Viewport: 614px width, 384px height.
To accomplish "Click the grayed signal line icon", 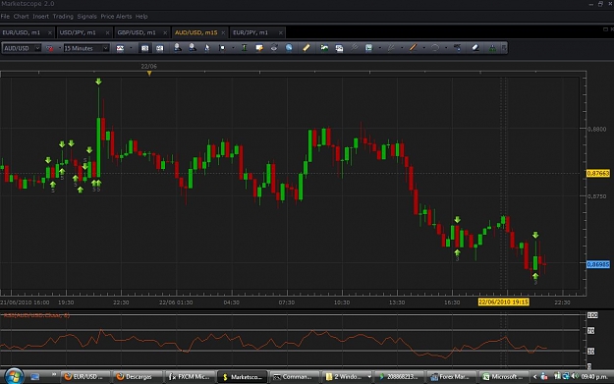I will 354,48.
